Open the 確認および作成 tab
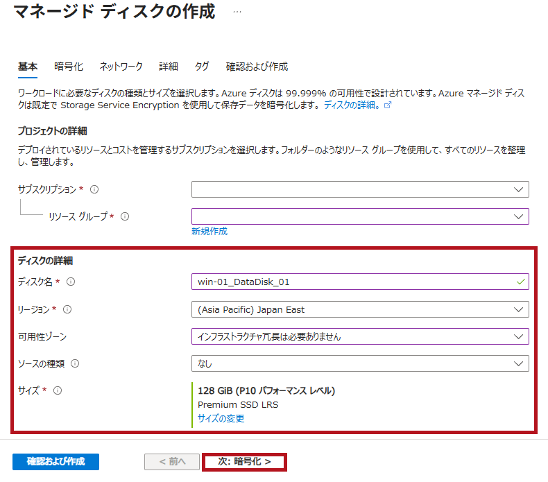Viewport: 548px width, 482px height. coord(257,67)
